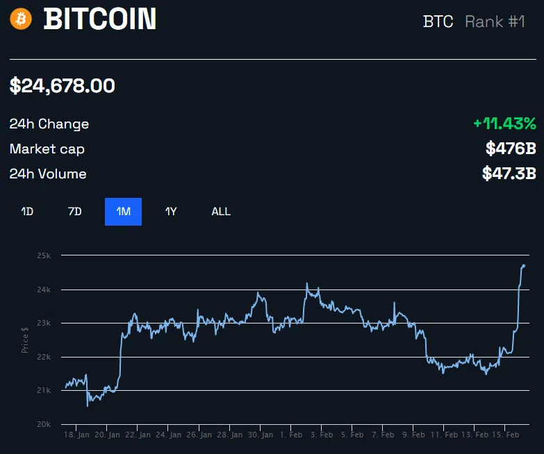The height and width of the screenshot is (454, 544).
Task: Click the Price $ axis title
Action: 24,340
